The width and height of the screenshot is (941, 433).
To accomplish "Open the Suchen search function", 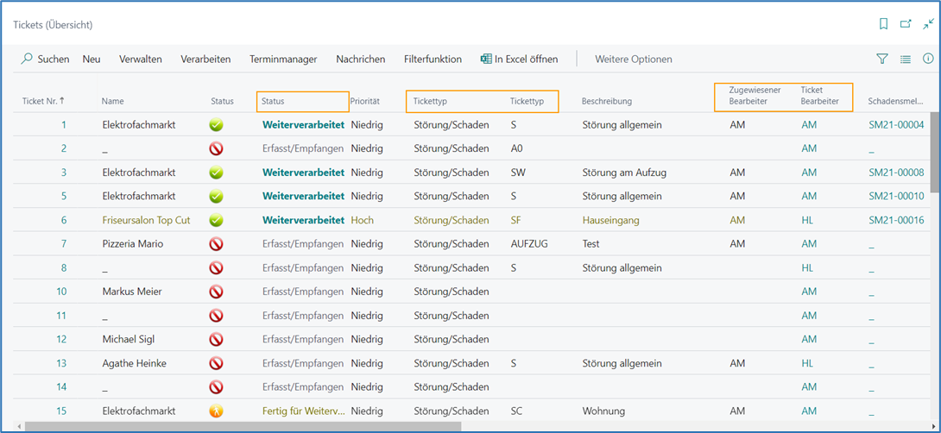I will pos(45,60).
